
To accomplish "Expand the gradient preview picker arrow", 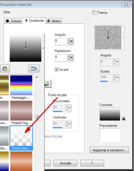I will [43, 48].
